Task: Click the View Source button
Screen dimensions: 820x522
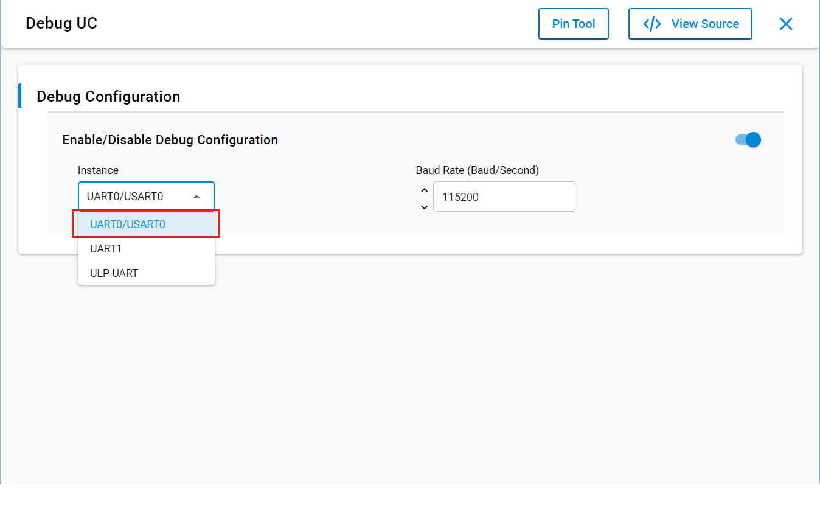Action: 690,24
